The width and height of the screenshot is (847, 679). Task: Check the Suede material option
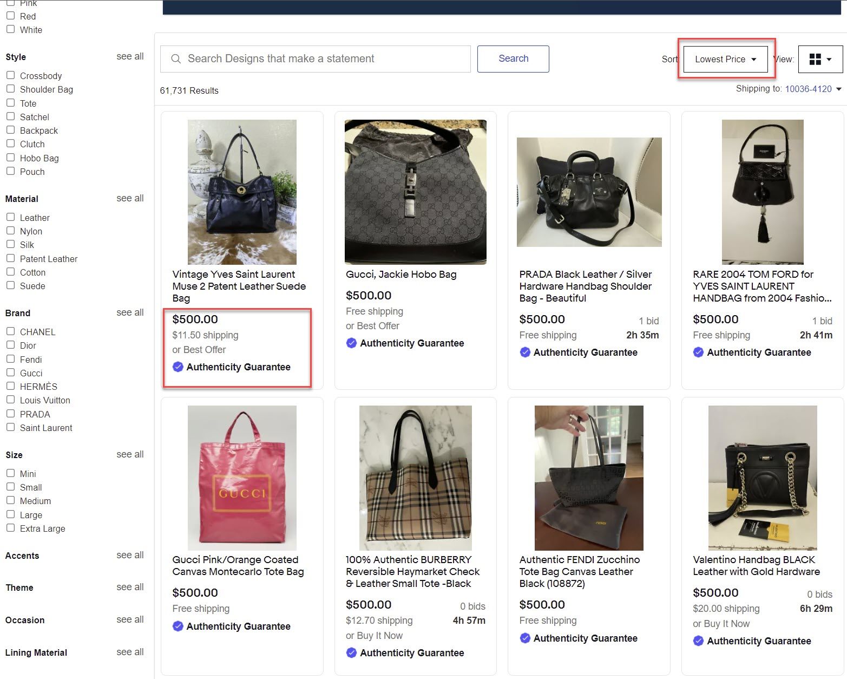point(10,285)
